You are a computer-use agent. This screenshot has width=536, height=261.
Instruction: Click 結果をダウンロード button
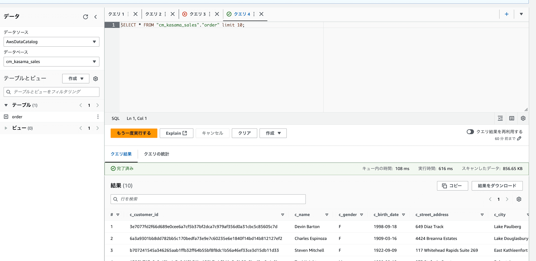coord(497,186)
